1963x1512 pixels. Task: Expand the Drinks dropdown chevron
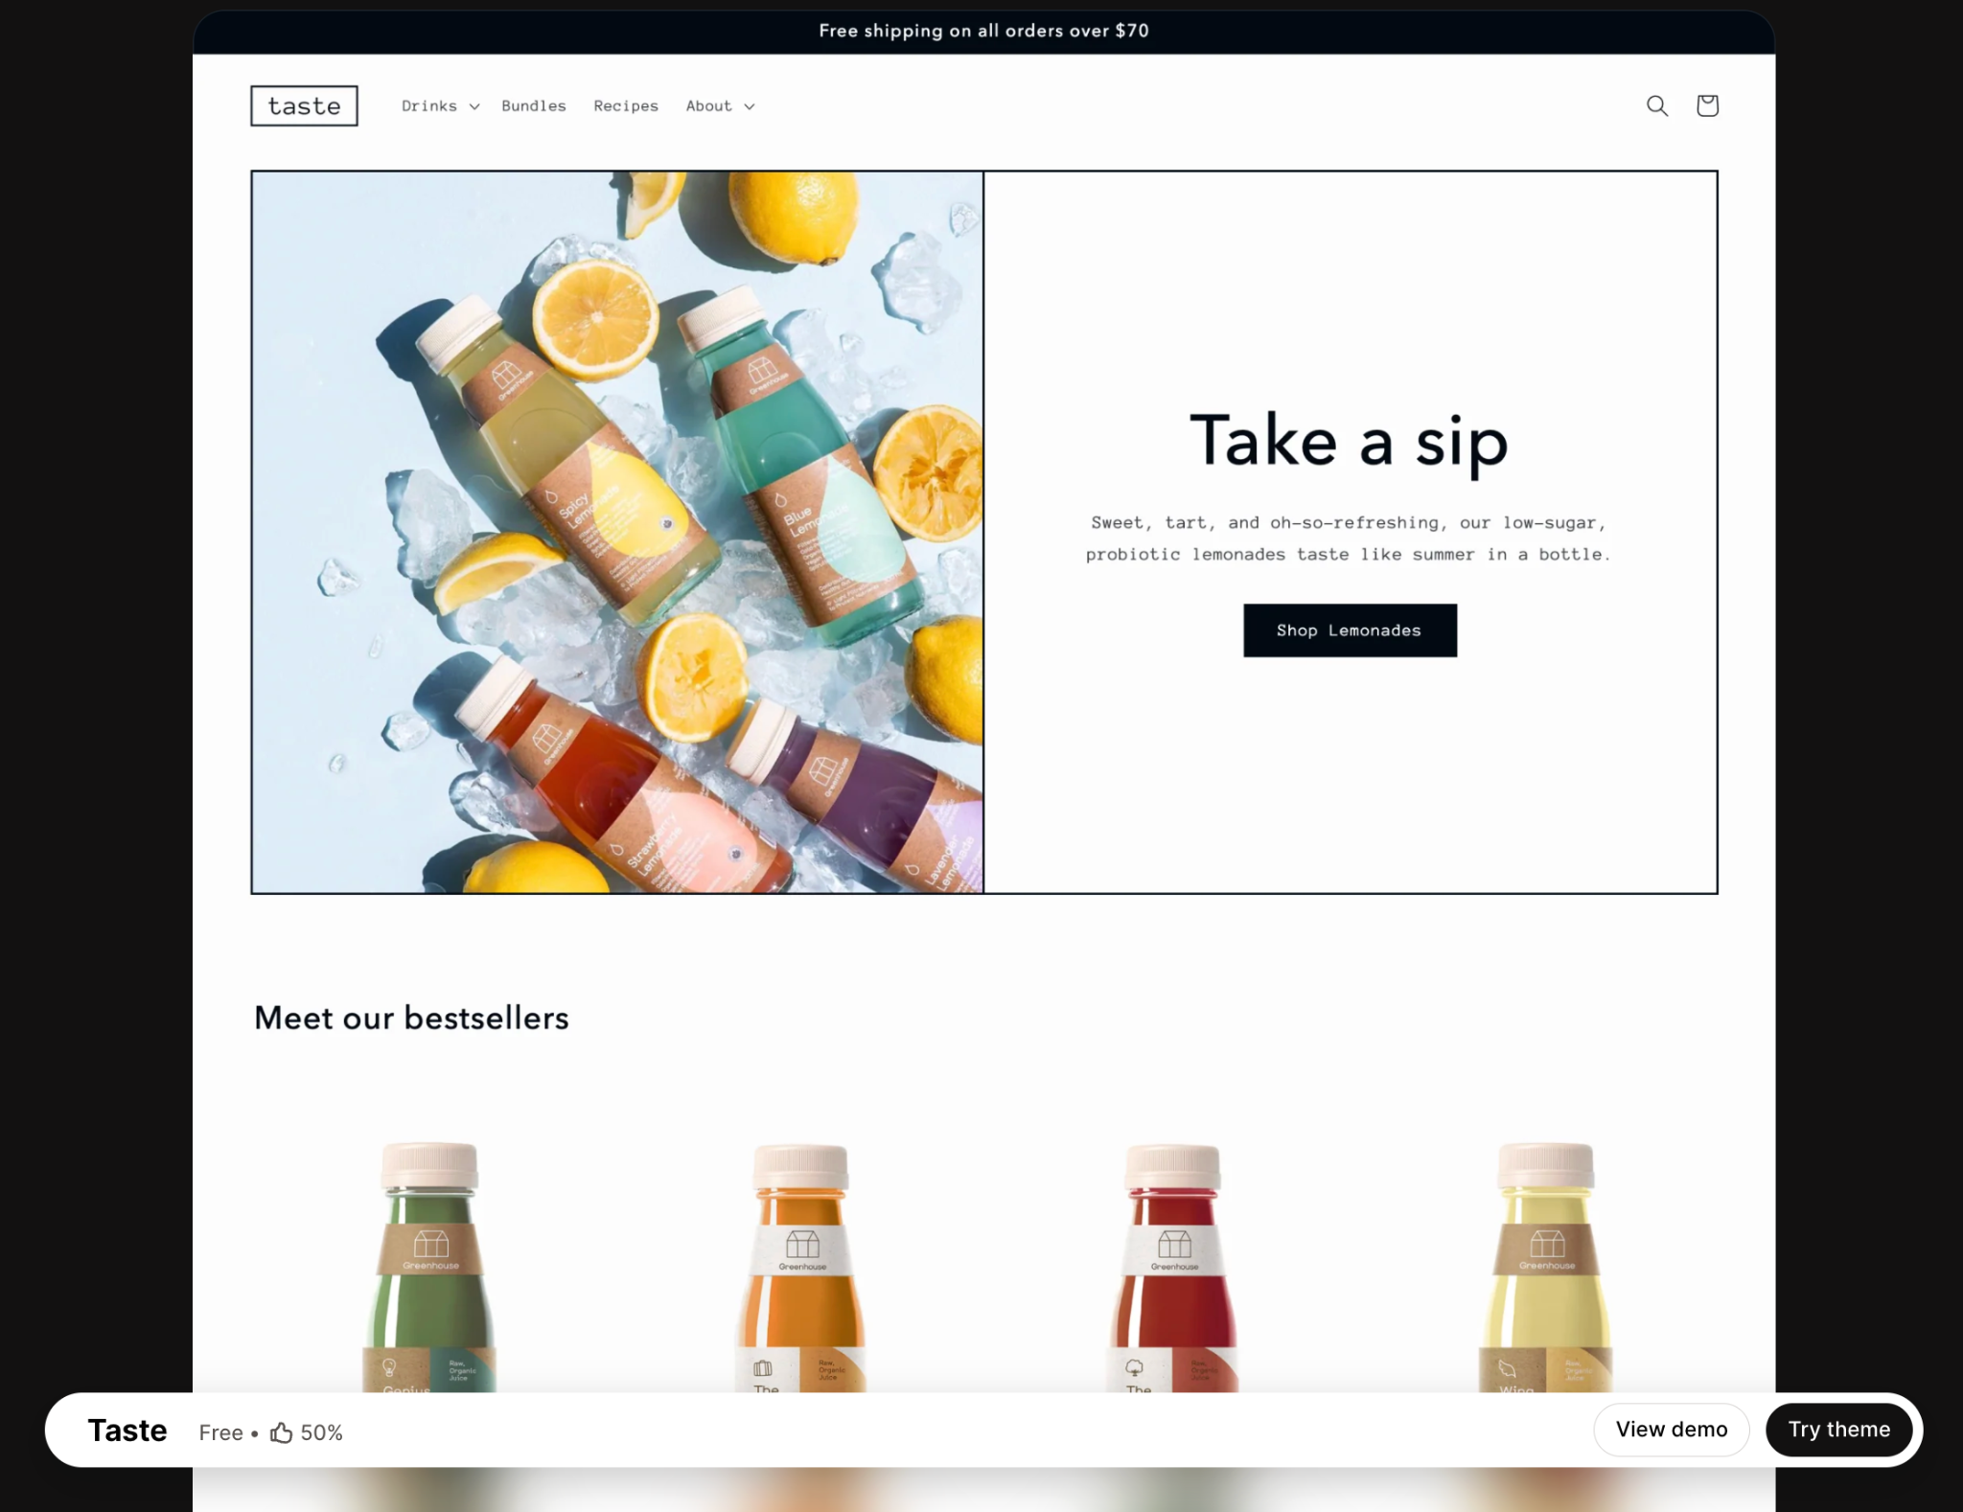point(474,106)
